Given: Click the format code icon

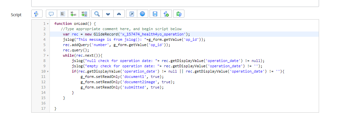Looking at the screenshot, I should click(x=62, y=14).
